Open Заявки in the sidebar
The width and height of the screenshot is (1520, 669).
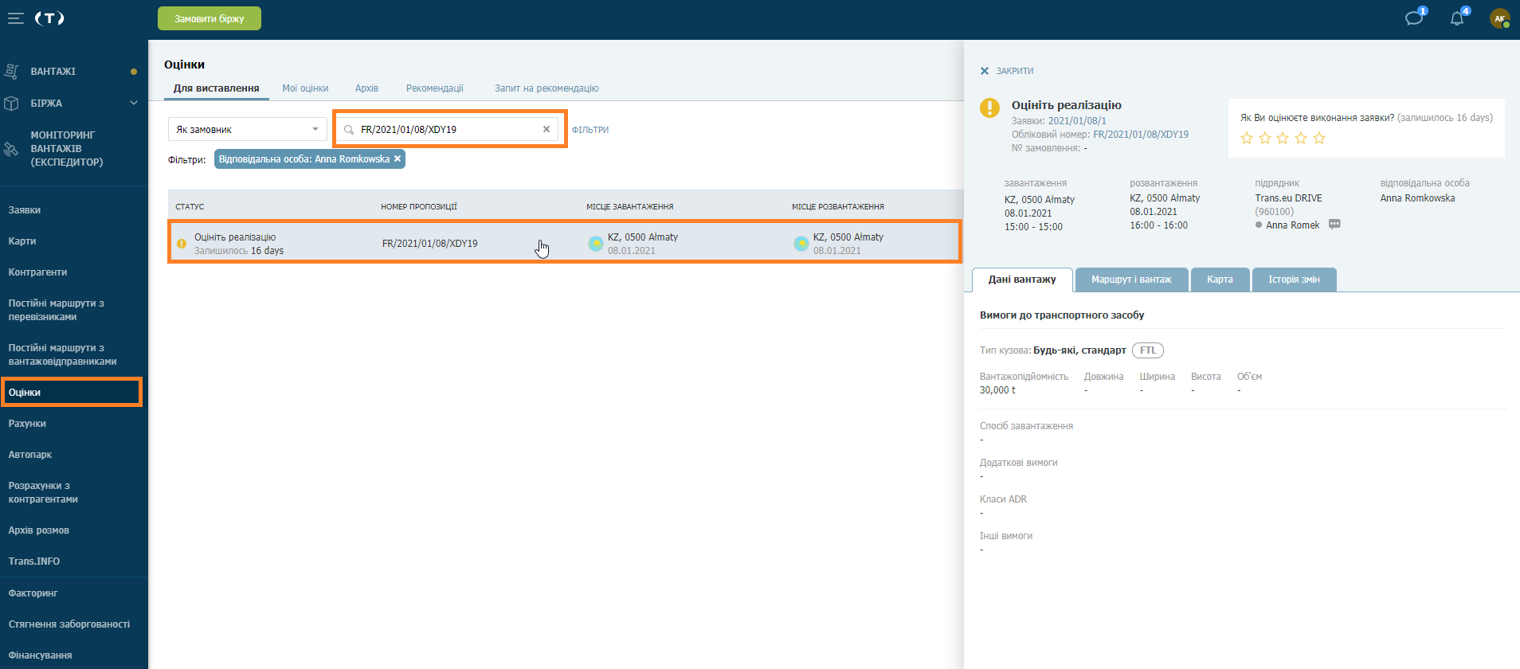(25, 210)
